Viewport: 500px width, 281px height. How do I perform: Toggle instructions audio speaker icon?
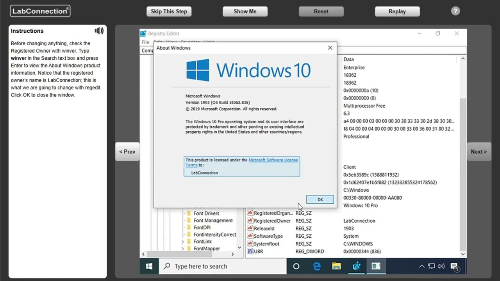(99, 31)
